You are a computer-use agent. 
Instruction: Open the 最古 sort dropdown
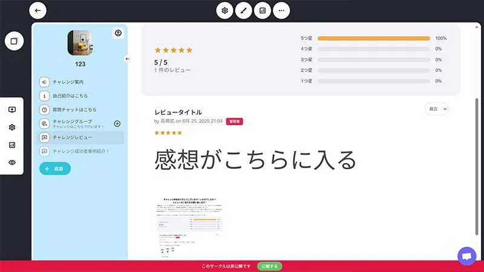(437, 109)
